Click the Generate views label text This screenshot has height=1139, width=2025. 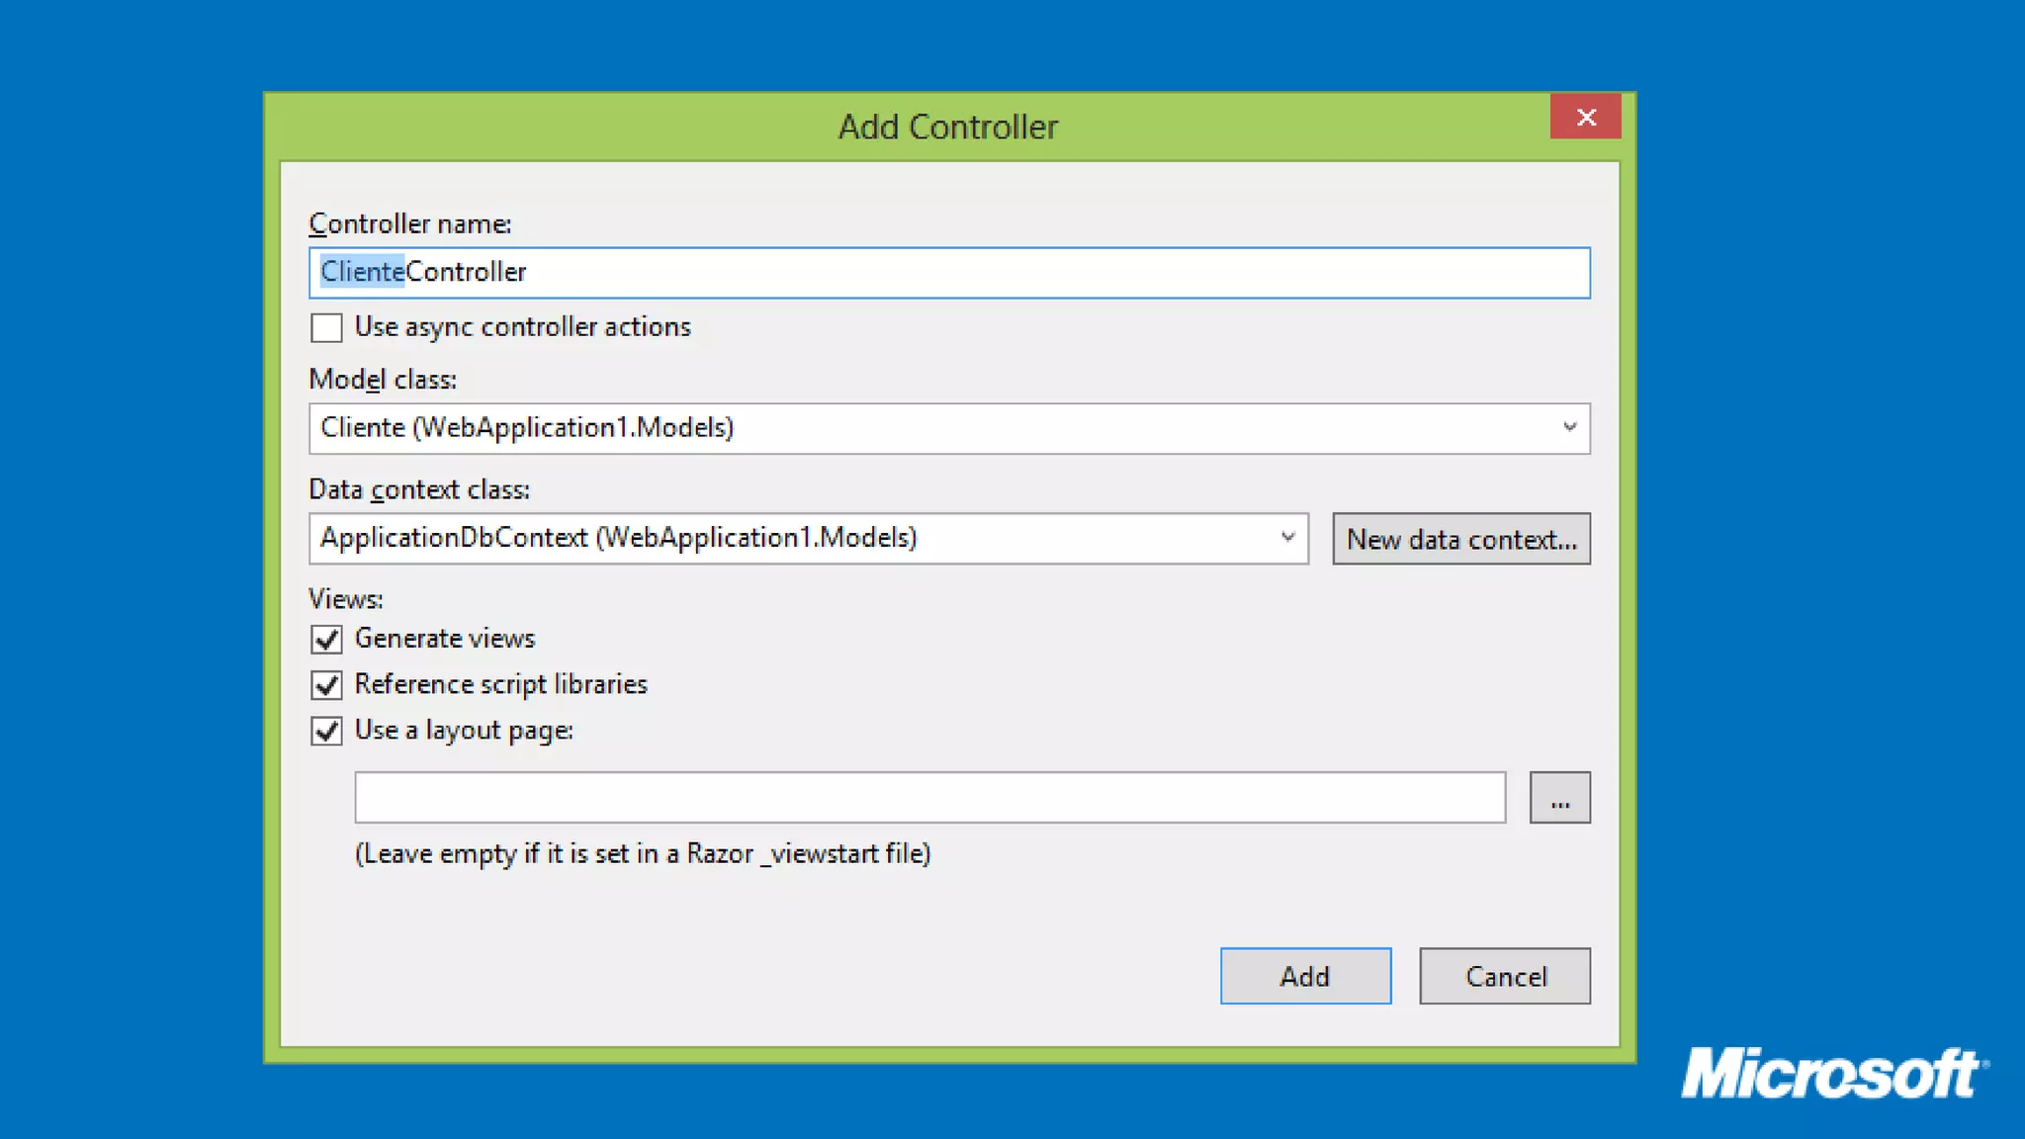(445, 639)
